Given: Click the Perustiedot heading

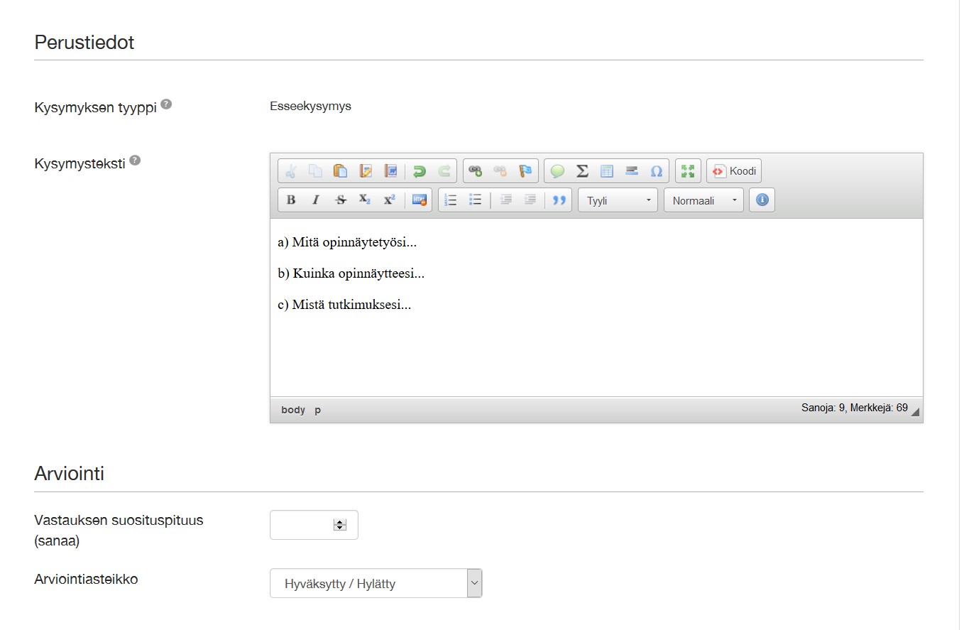Looking at the screenshot, I should coord(84,42).
